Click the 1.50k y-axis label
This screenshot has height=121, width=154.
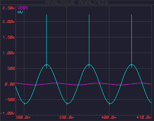pos(9,37)
